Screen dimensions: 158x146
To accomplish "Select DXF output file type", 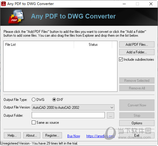I will [54, 100].
